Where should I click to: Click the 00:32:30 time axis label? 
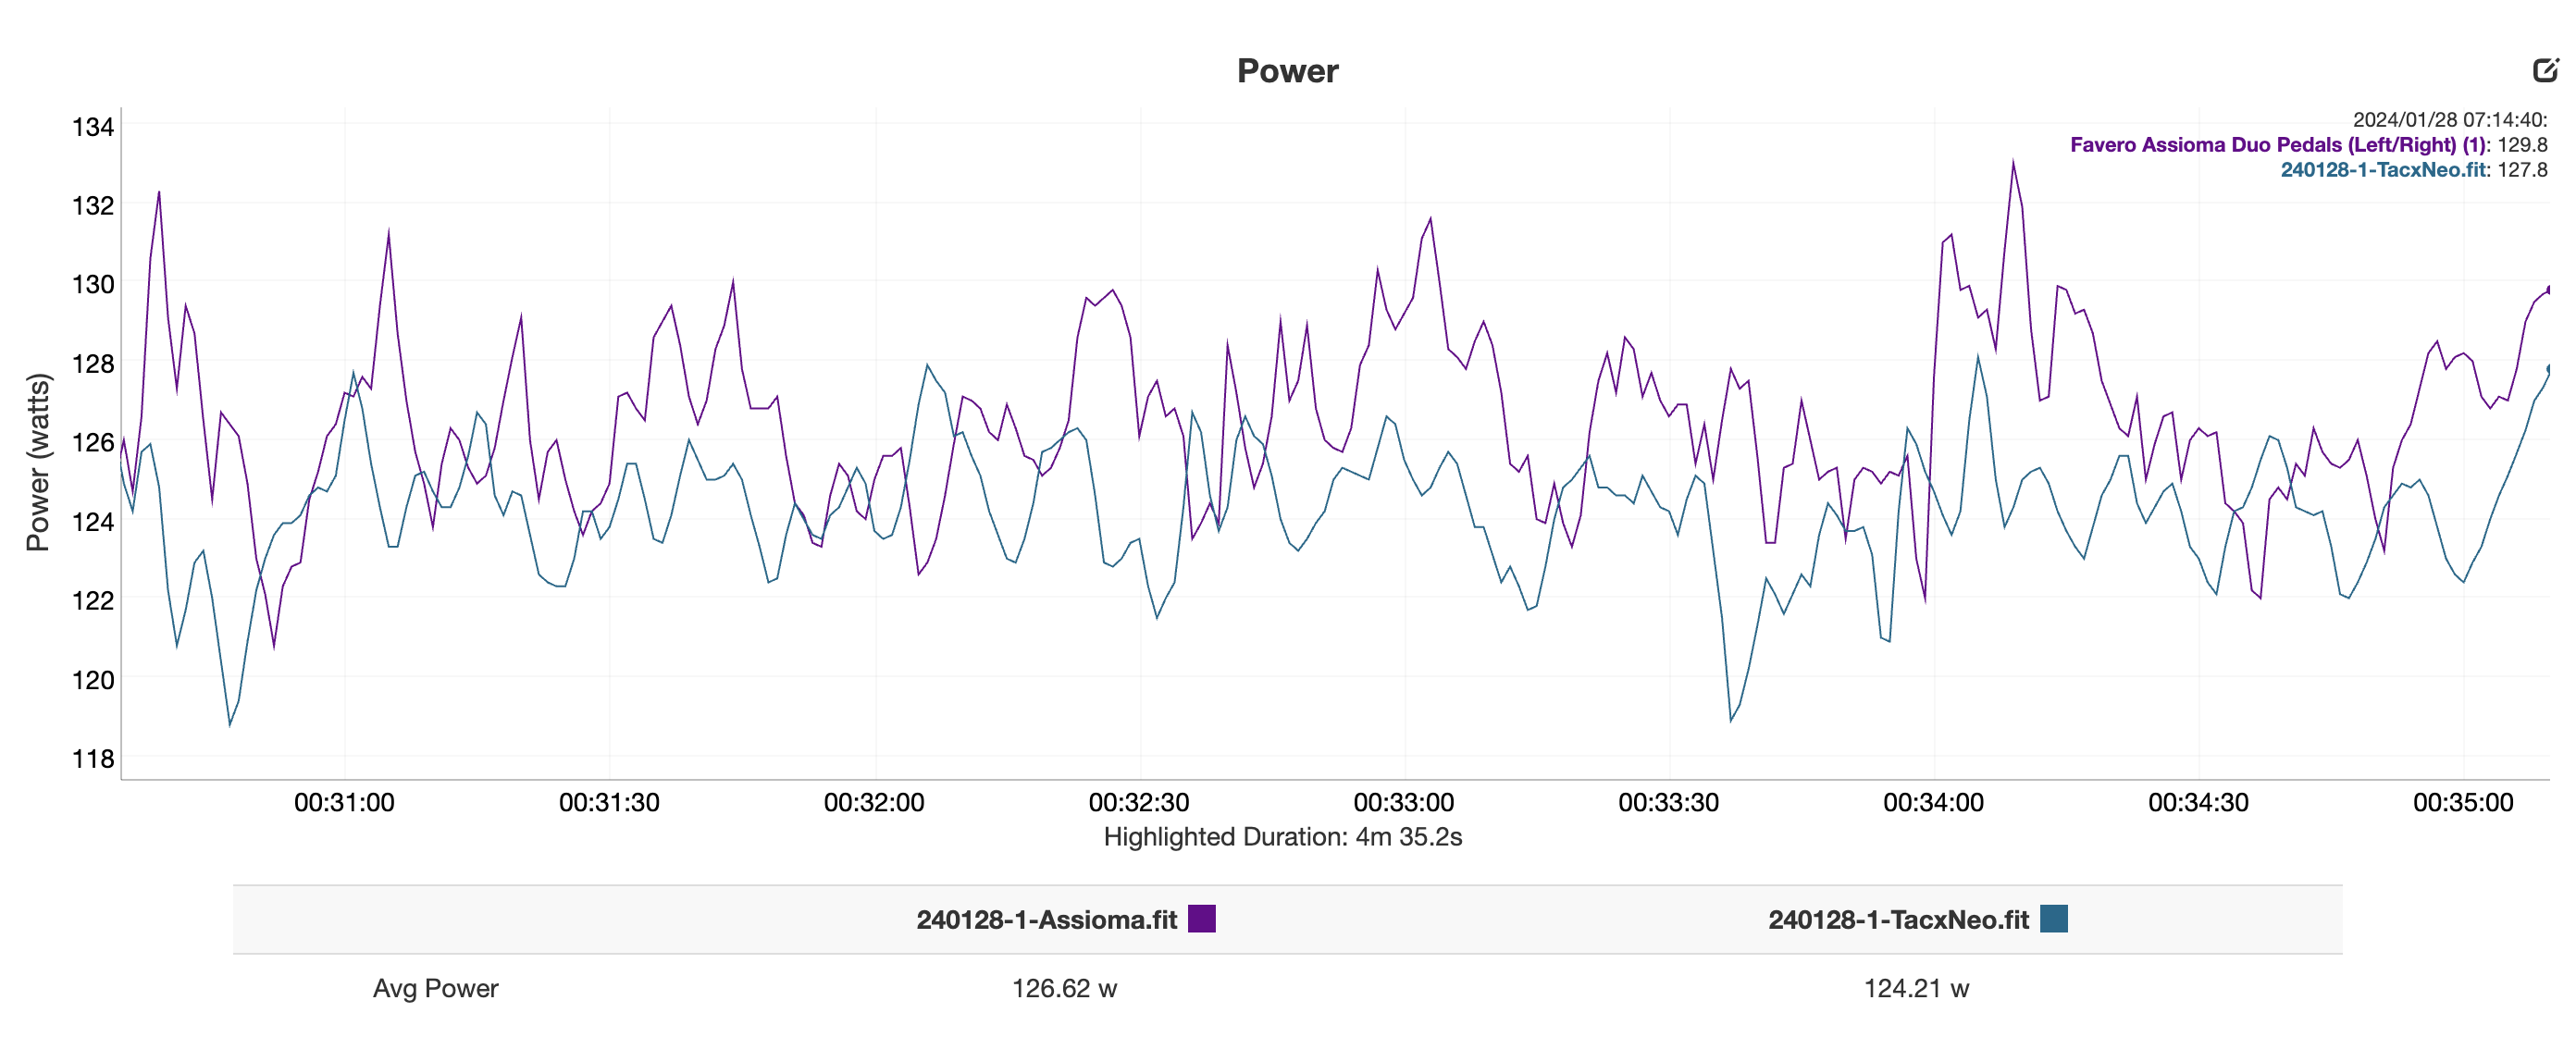coord(1139,803)
